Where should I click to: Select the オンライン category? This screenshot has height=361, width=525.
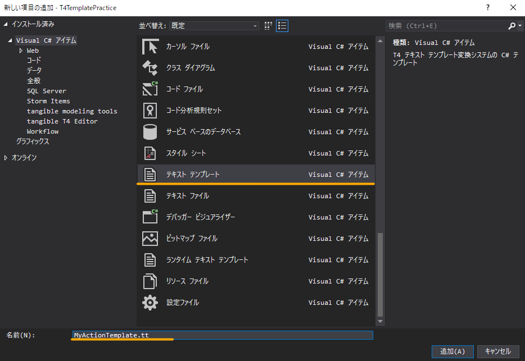point(24,158)
